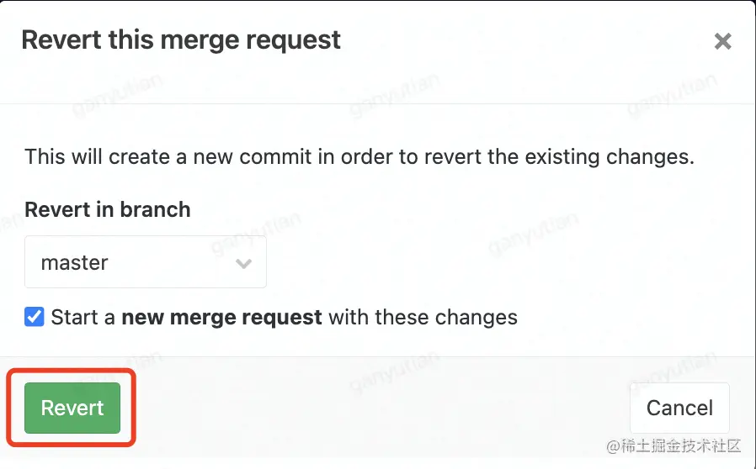Click the word 'Revert' in dialog title
This screenshot has width=756, height=469.
(61, 40)
